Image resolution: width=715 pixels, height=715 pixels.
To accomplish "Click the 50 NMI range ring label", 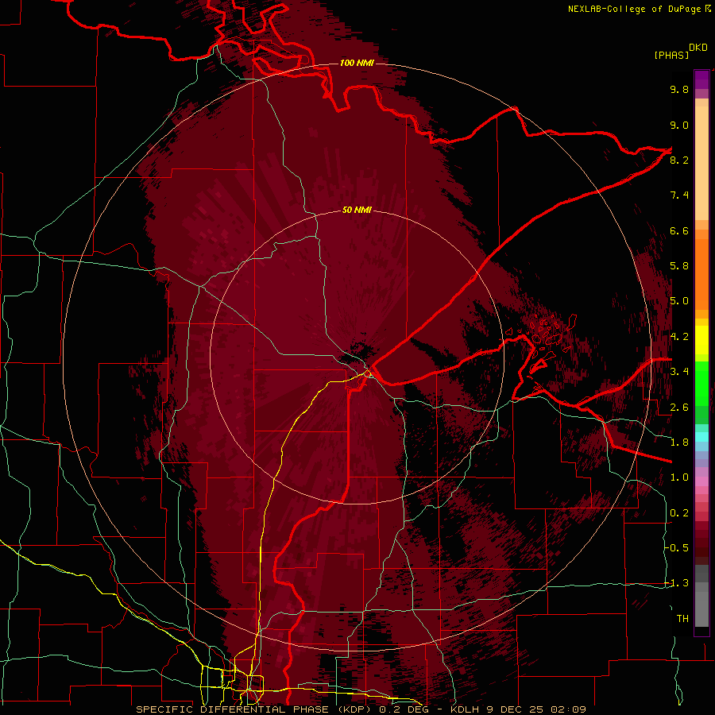I will click(x=357, y=210).
